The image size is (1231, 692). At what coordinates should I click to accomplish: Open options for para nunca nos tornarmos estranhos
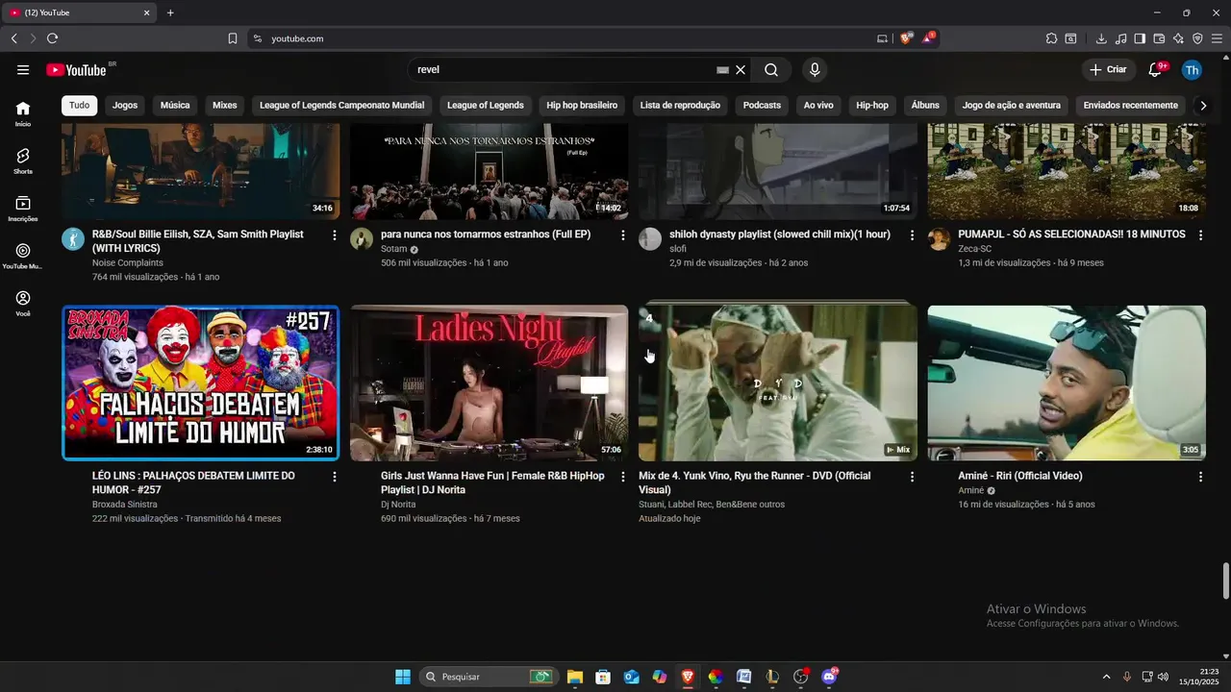click(623, 235)
